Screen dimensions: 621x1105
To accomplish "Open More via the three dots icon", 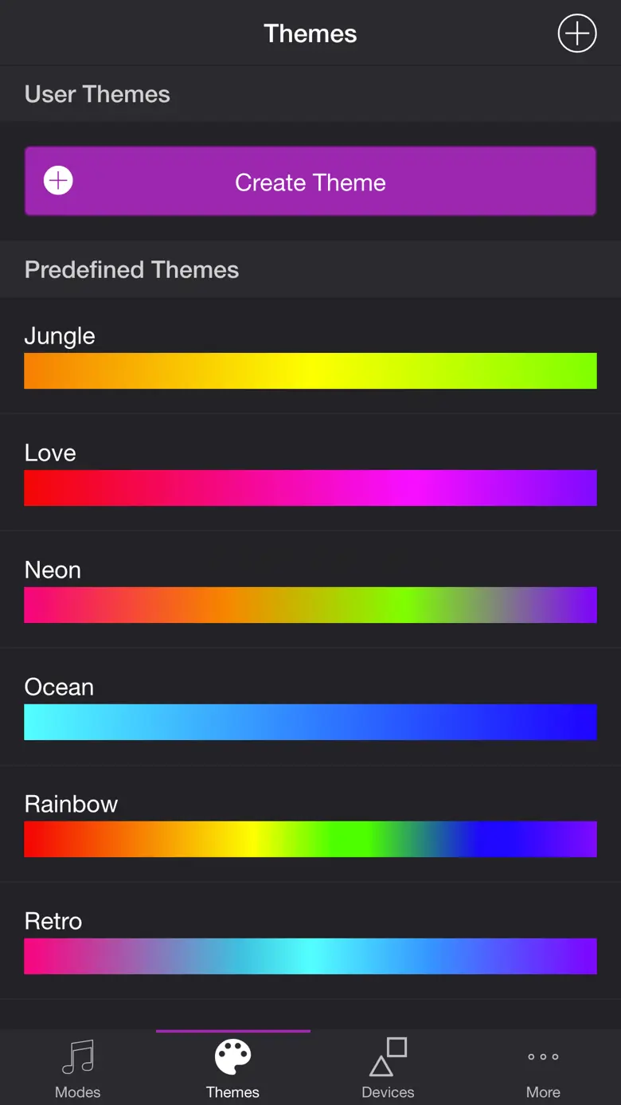I will [543, 1057].
